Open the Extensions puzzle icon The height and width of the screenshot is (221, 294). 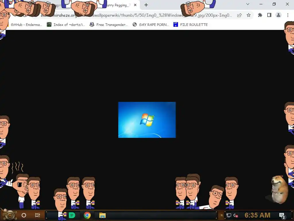(x=260, y=15)
